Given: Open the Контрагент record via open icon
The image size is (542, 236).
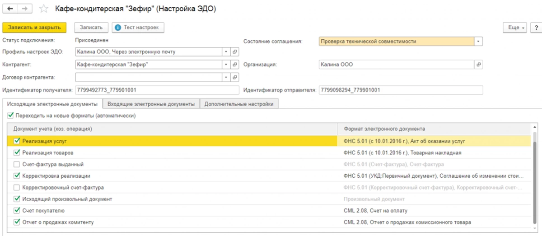Looking at the screenshot, I should (x=235, y=65).
